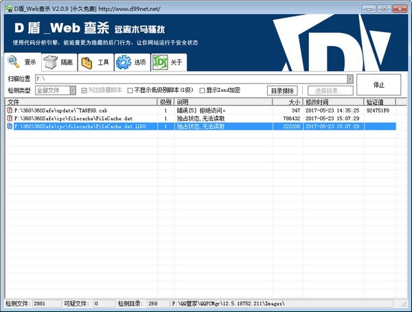
Task: Open the 选择目录 dropdown button
Action: [x=330, y=91]
